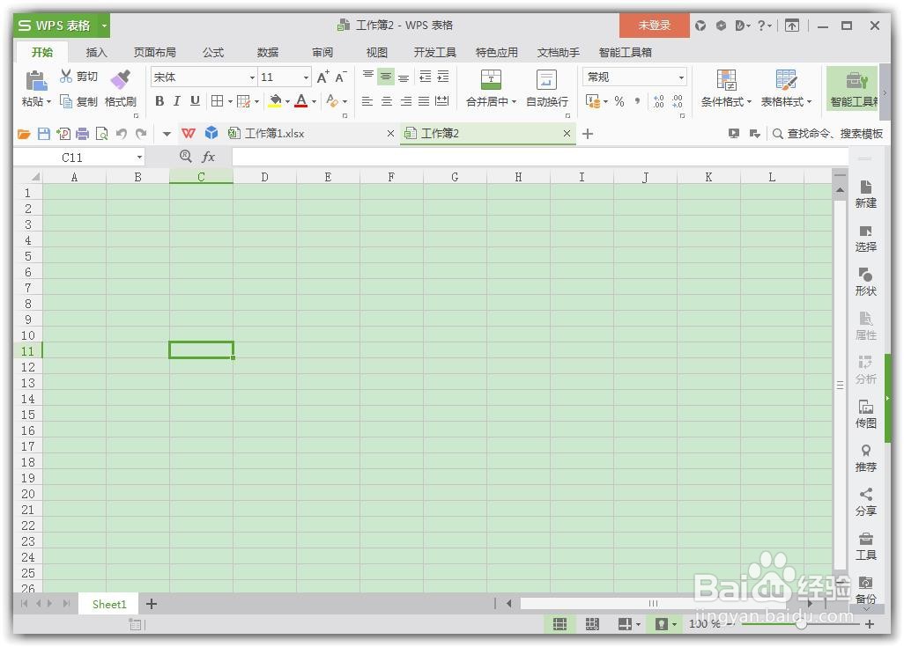The image size is (904, 647).
Task: Select the 格式刷 format painter tool
Action: coord(121,88)
